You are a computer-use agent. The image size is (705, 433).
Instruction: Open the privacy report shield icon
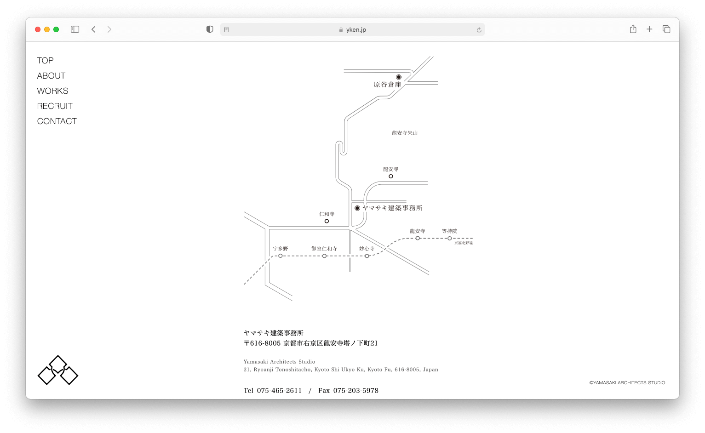(210, 29)
